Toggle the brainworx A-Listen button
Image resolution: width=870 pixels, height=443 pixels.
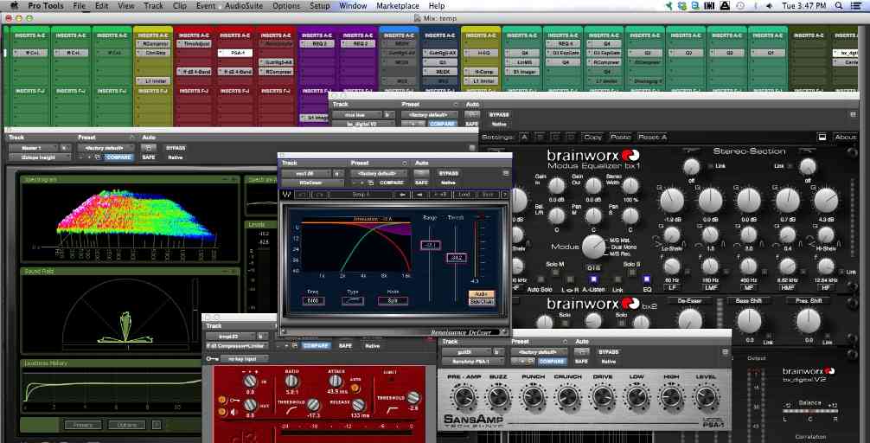coord(593,279)
